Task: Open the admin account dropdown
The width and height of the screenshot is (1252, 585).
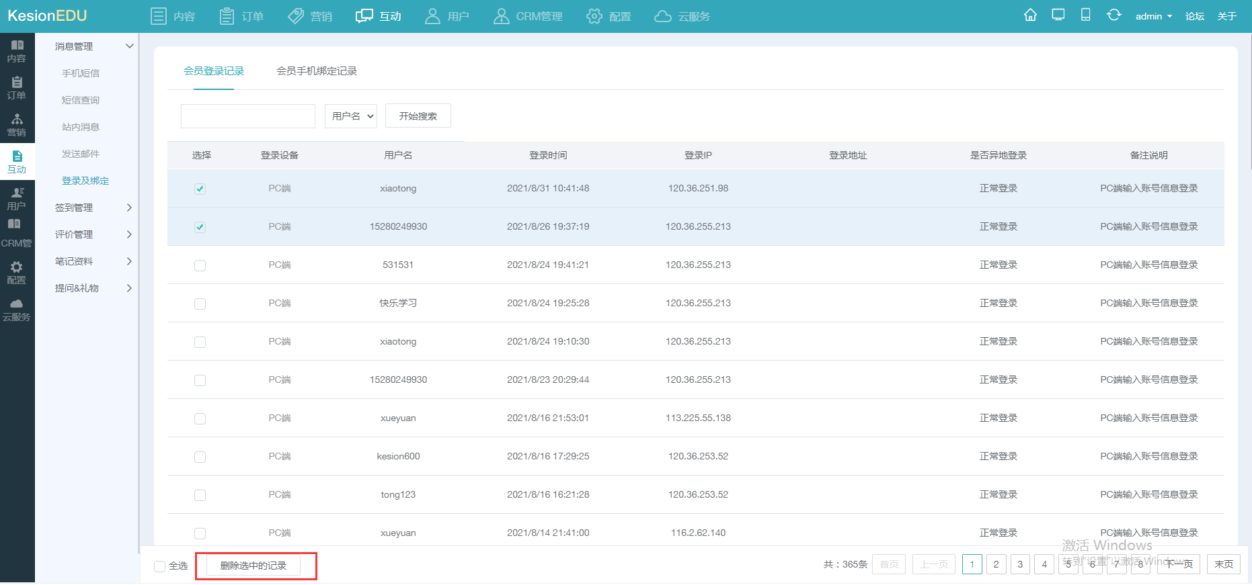Action: [1153, 16]
